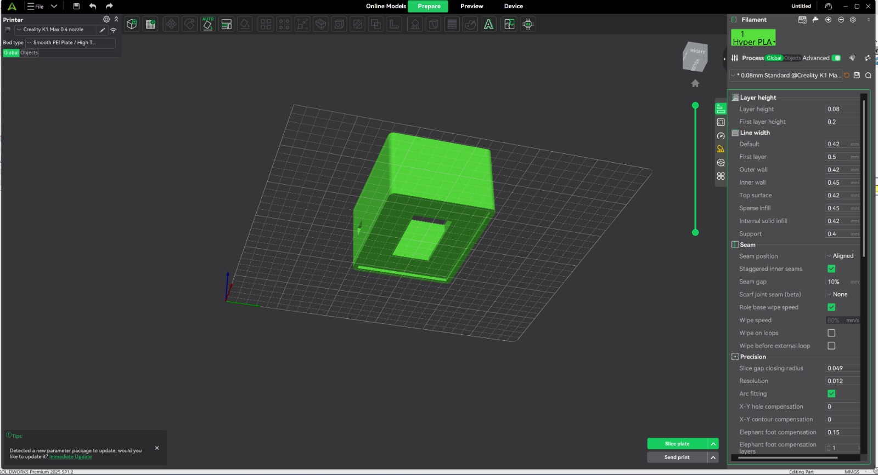The width and height of the screenshot is (878, 475).
Task: Open the 0.08mm Standard process preset dropdown
Action: pyautogui.click(x=785, y=76)
